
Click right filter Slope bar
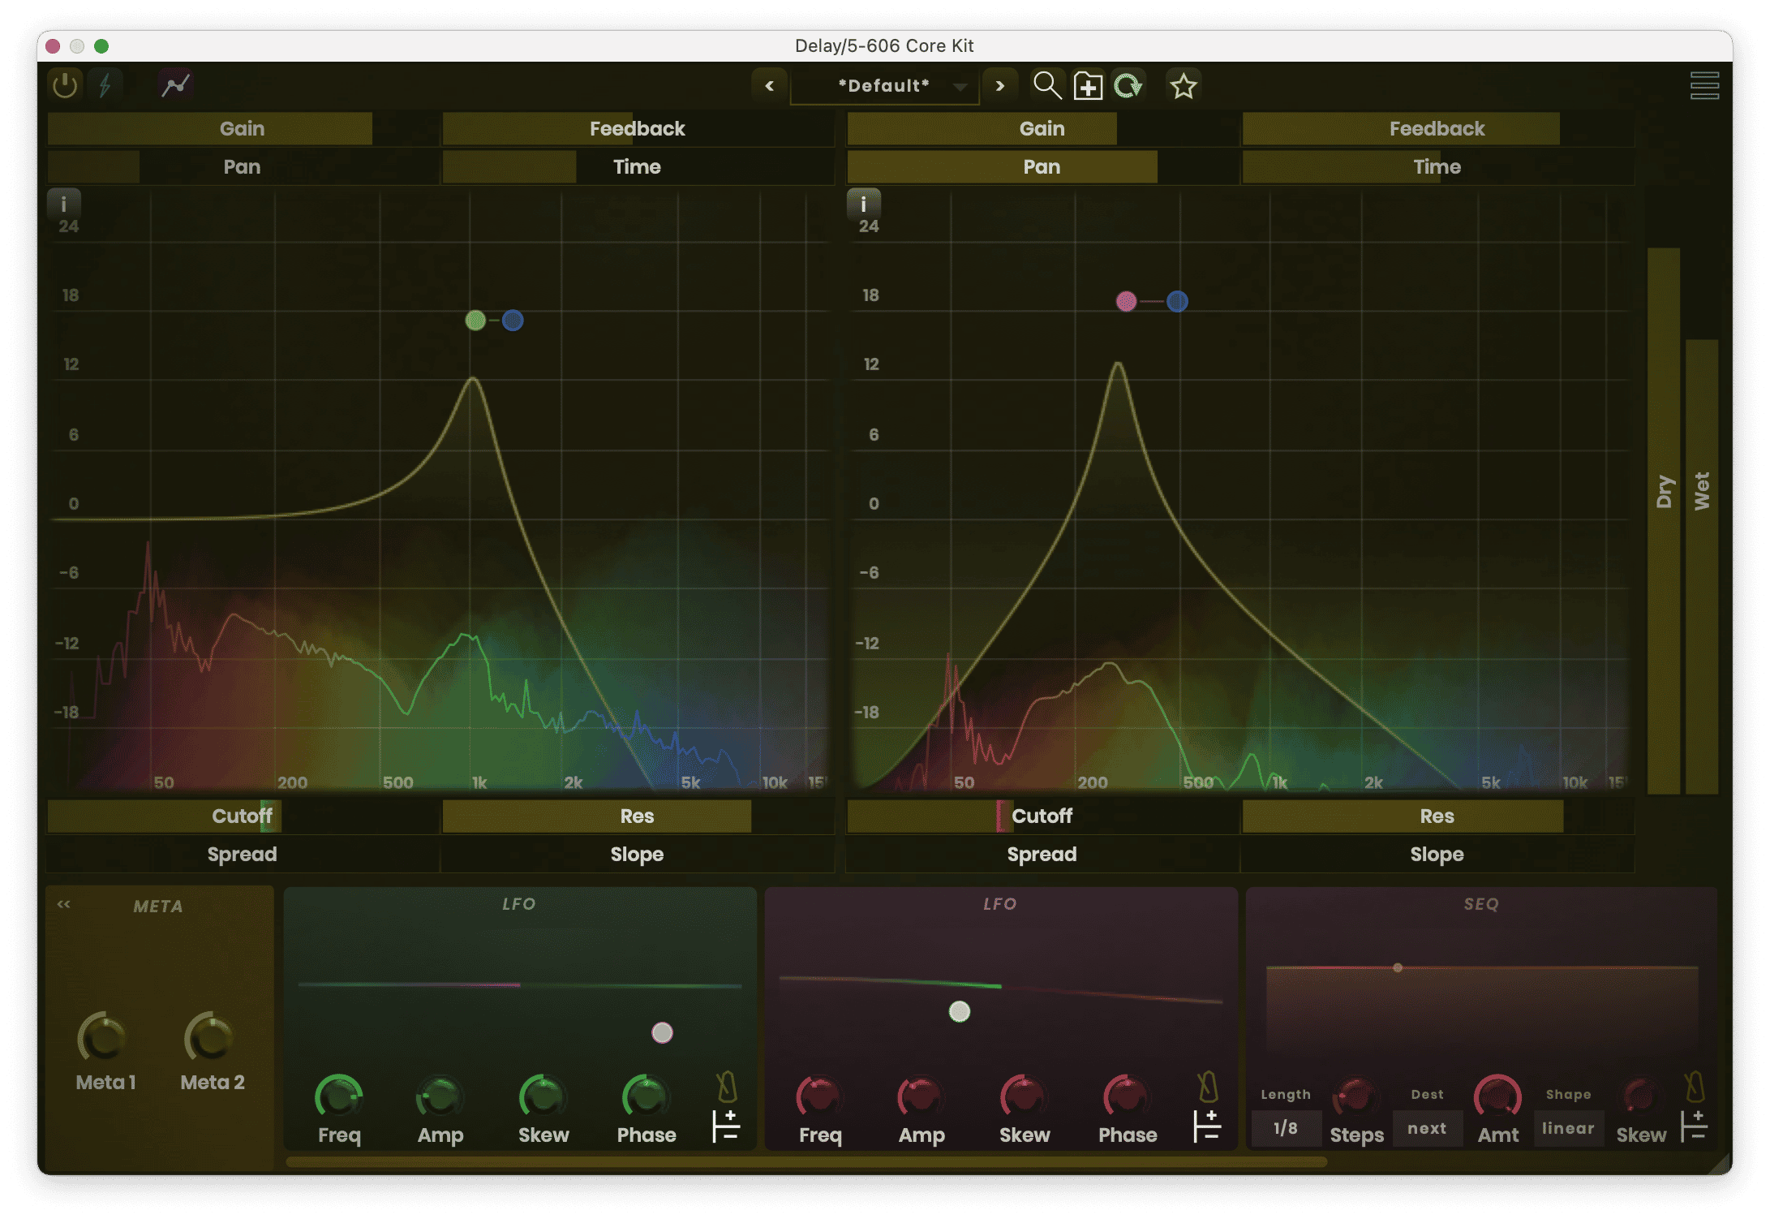coord(1437,854)
